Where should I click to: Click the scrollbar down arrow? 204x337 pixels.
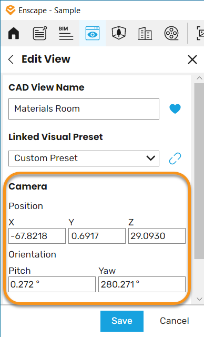tap(199, 299)
